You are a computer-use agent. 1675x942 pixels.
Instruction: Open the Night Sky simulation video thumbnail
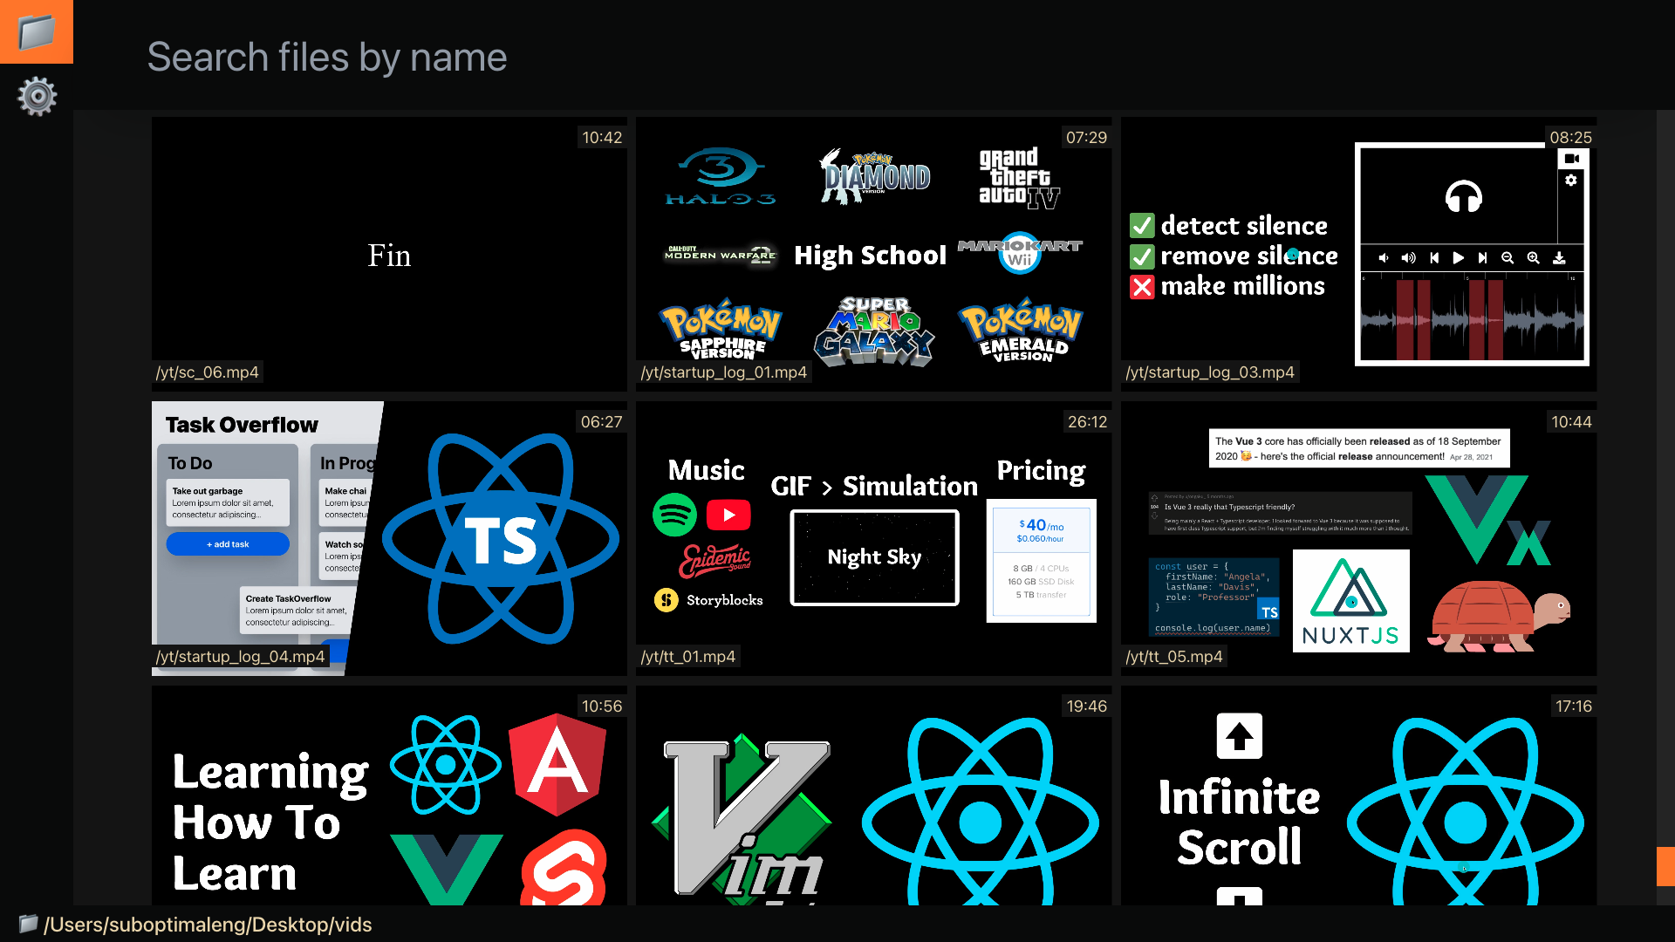tap(873, 538)
